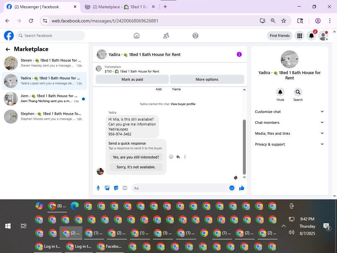337x253 pixels.
Task: Click the Find friends button
Action: click(x=280, y=36)
